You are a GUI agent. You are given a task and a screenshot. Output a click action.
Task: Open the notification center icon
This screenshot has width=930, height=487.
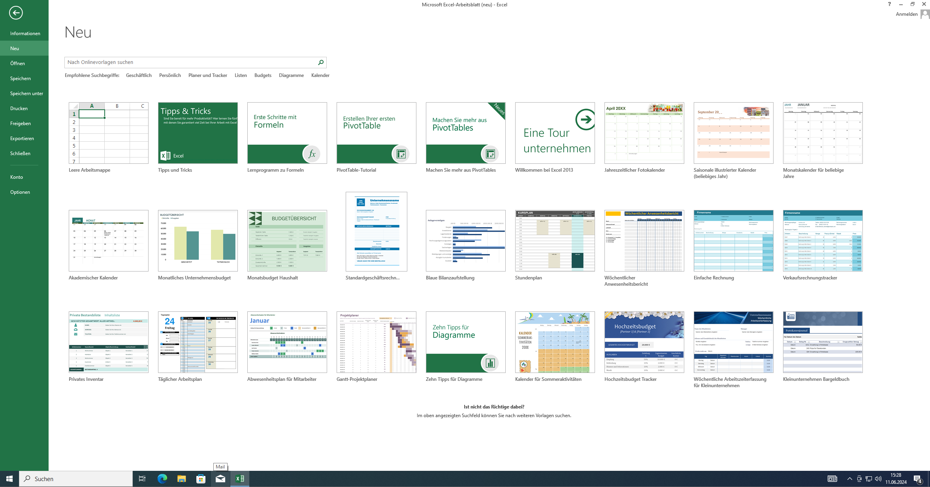tap(918, 479)
